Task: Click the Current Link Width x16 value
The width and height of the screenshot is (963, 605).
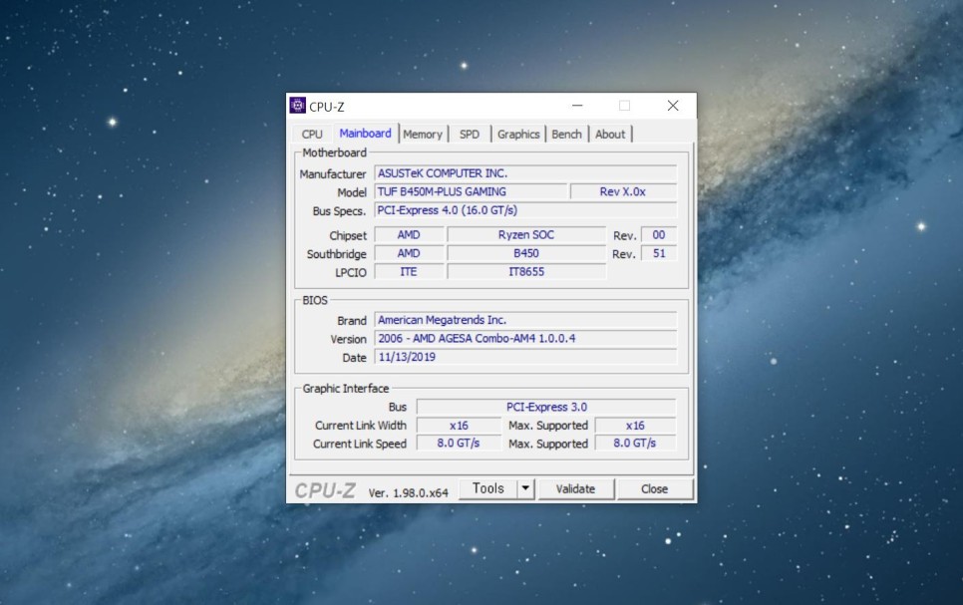Action: 459,425
